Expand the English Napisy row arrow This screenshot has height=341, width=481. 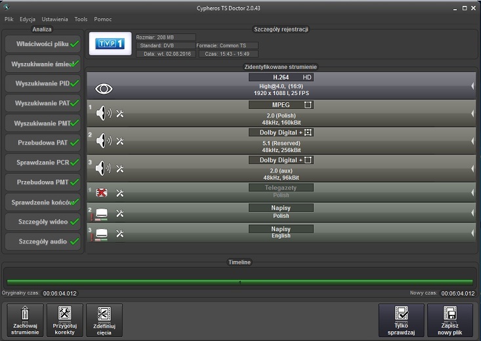tap(472, 233)
